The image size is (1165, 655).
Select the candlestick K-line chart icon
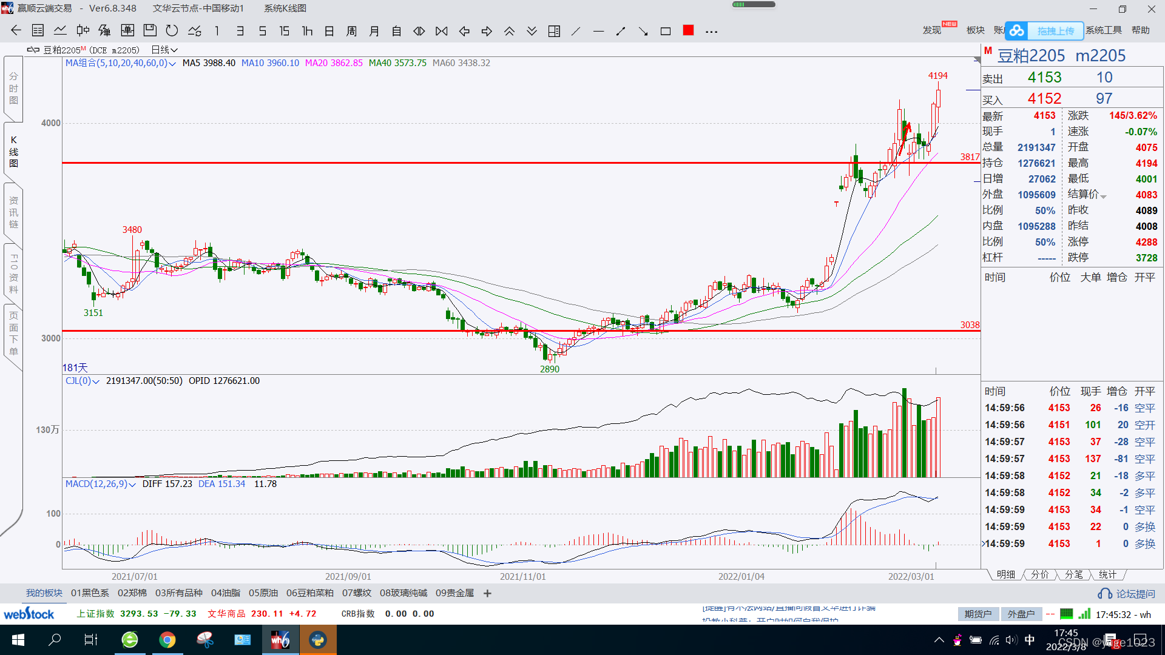[83, 31]
